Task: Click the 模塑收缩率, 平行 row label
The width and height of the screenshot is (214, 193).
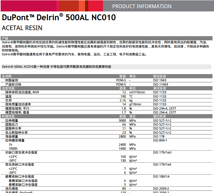Action: 17,108
